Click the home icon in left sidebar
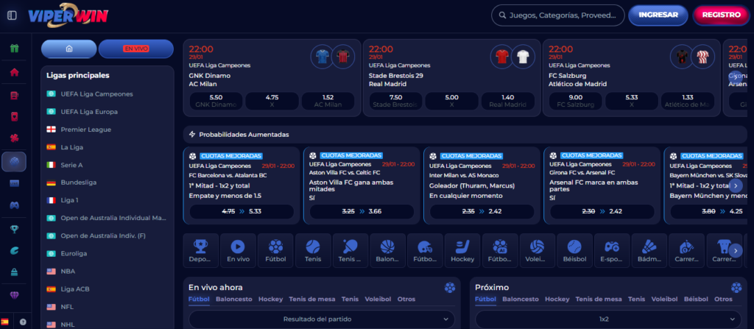The image size is (754, 329). (14, 72)
